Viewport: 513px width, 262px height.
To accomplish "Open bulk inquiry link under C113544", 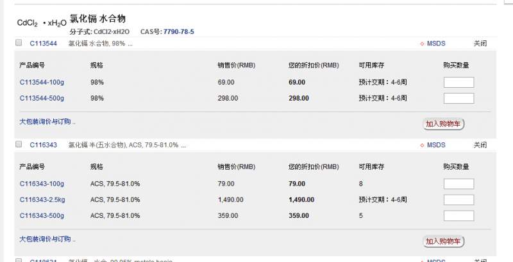I will (47, 120).
